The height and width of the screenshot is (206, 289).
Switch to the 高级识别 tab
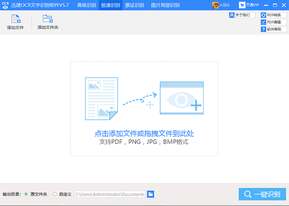tap(87, 5)
